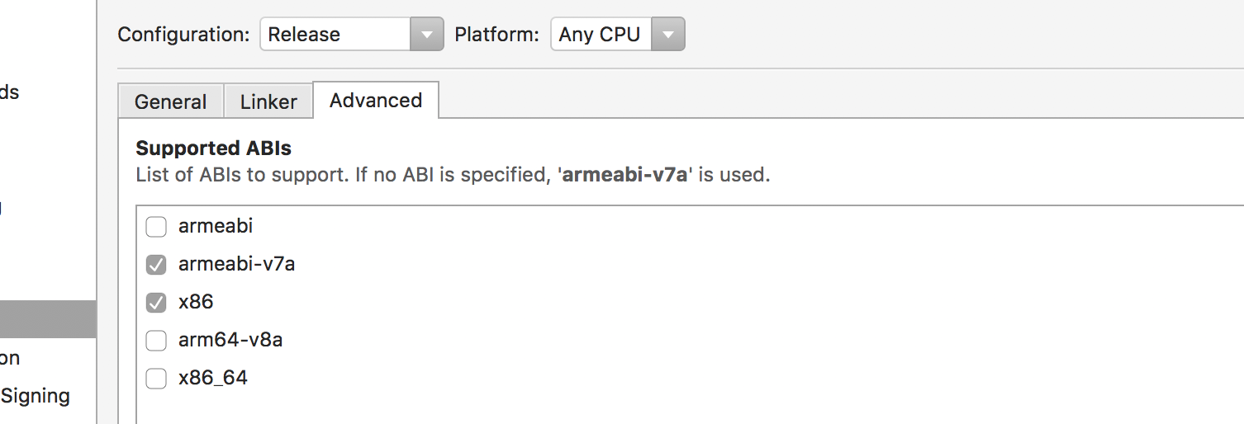Click the arrow button on the Platform combo box
Screen dimensions: 1244x424
tap(668, 35)
